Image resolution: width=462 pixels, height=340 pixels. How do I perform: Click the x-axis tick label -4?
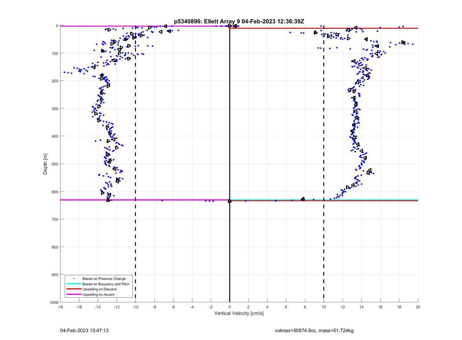[192, 307]
